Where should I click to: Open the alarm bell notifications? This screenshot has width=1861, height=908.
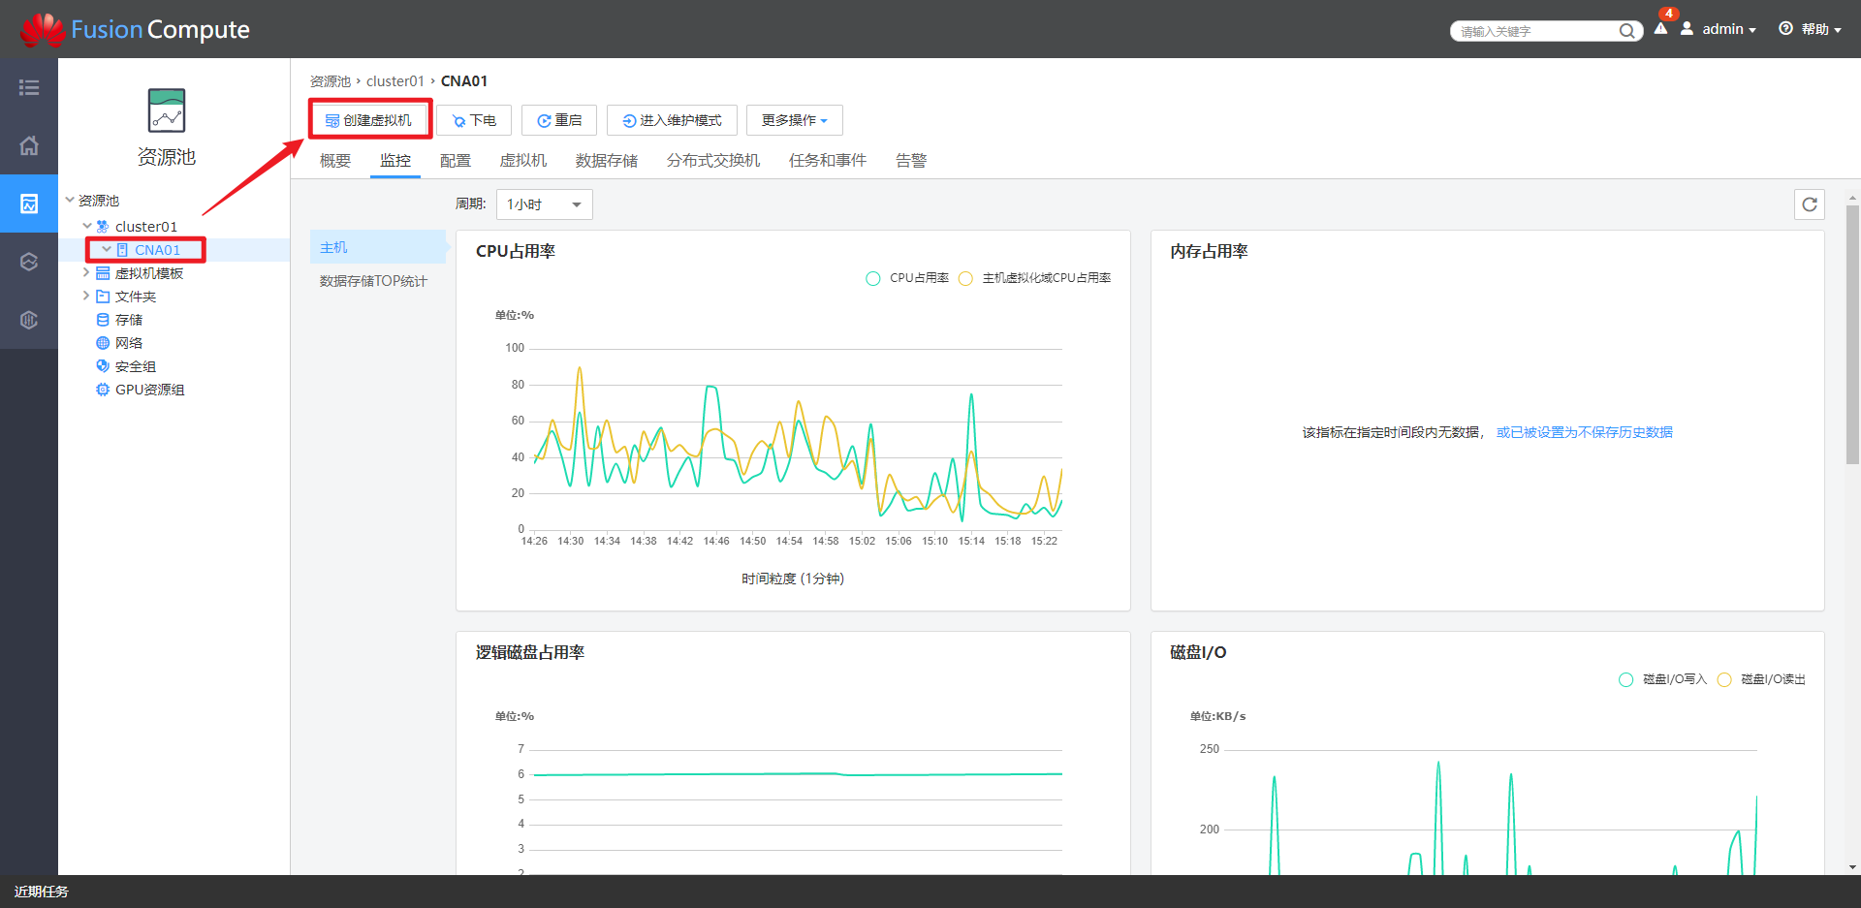coord(1661,29)
